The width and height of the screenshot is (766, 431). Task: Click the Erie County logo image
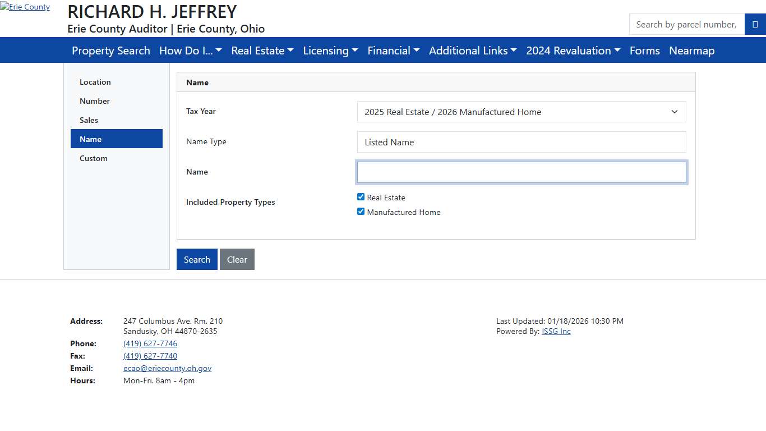[x=25, y=7]
